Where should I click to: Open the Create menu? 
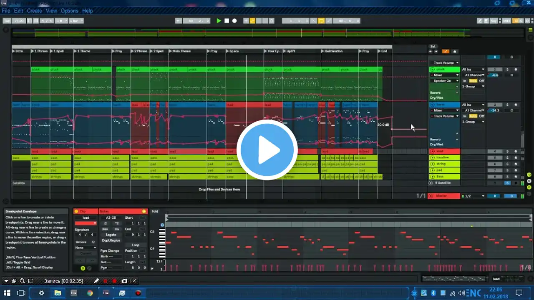pyautogui.click(x=34, y=11)
